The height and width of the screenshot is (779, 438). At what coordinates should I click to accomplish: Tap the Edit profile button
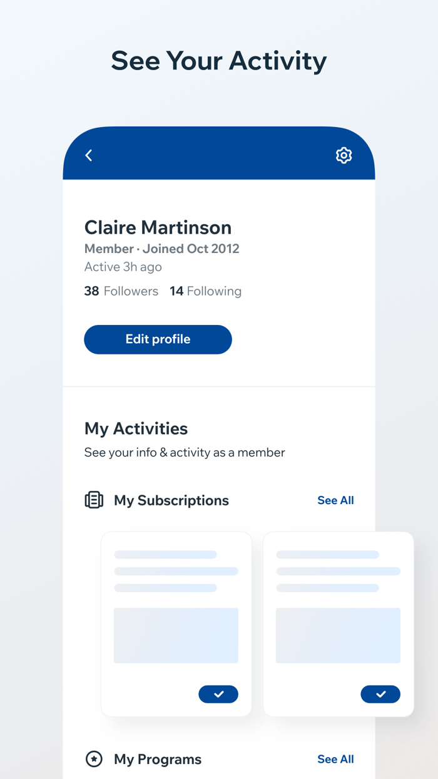[x=158, y=339]
